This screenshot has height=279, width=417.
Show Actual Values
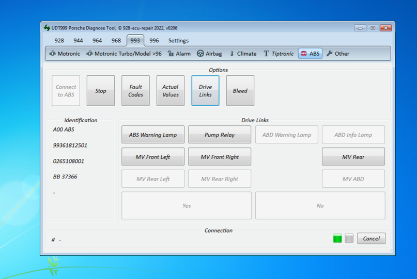[x=171, y=91]
